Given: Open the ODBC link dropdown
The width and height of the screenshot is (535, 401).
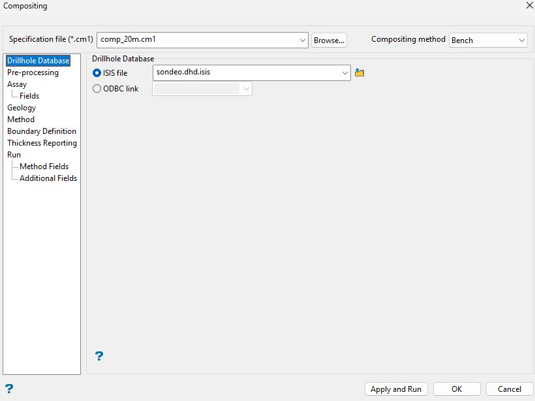Looking at the screenshot, I should click(x=247, y=89).
